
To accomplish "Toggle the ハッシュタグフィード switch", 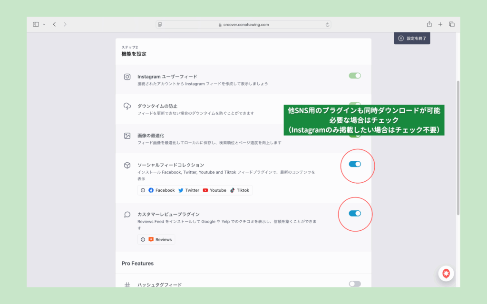I will [355, 284].
